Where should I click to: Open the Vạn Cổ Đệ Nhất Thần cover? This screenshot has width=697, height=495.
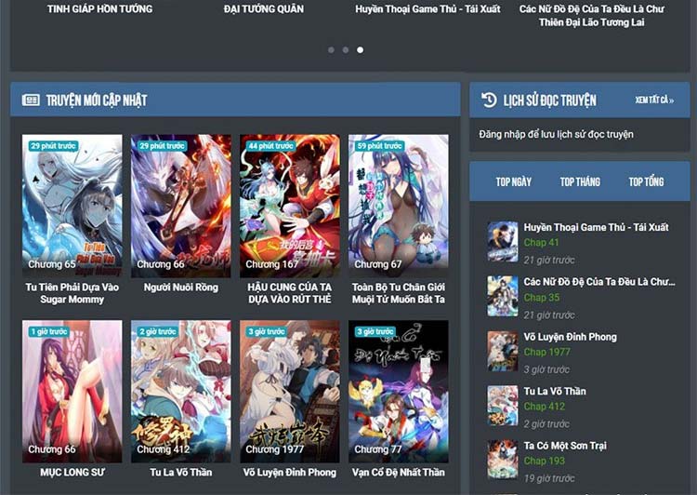point(398,391)
